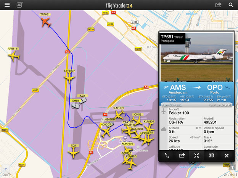Select the orange TAP651 aircraft
Image resolution: width=238 pixels, height=178 pixels.
(x=45, y=22)
